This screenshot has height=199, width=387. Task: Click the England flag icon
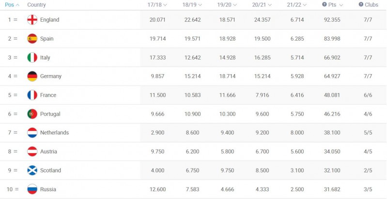[x=32, y=20]
